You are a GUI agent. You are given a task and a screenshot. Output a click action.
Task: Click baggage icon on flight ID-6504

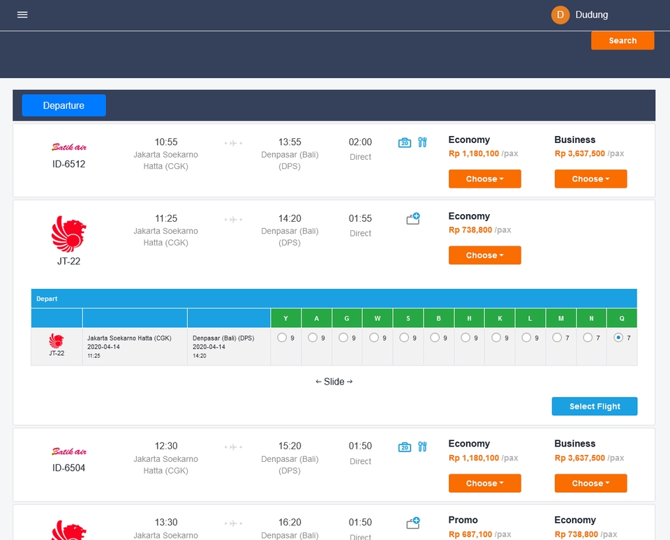point(405,447)
